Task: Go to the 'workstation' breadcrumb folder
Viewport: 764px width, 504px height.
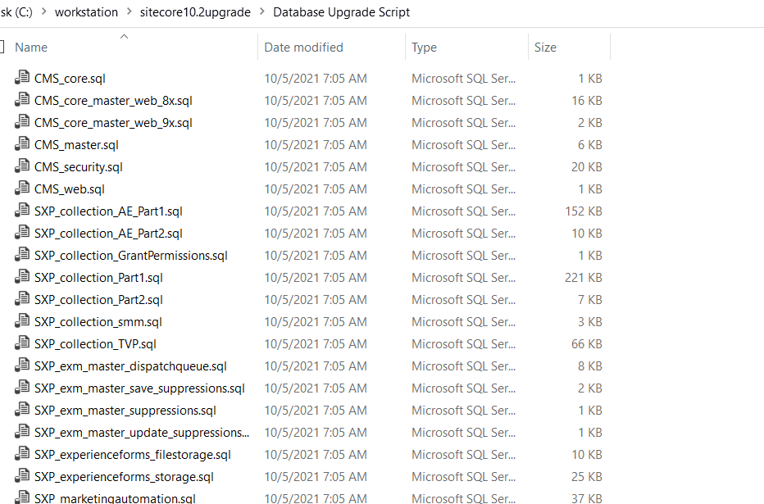Action: tap(86, 12)
